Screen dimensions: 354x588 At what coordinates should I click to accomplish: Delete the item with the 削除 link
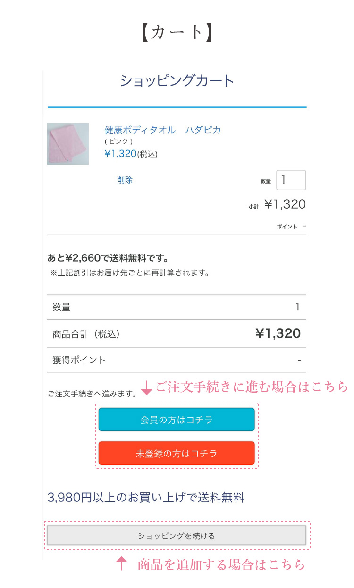[x=125, y=180]
